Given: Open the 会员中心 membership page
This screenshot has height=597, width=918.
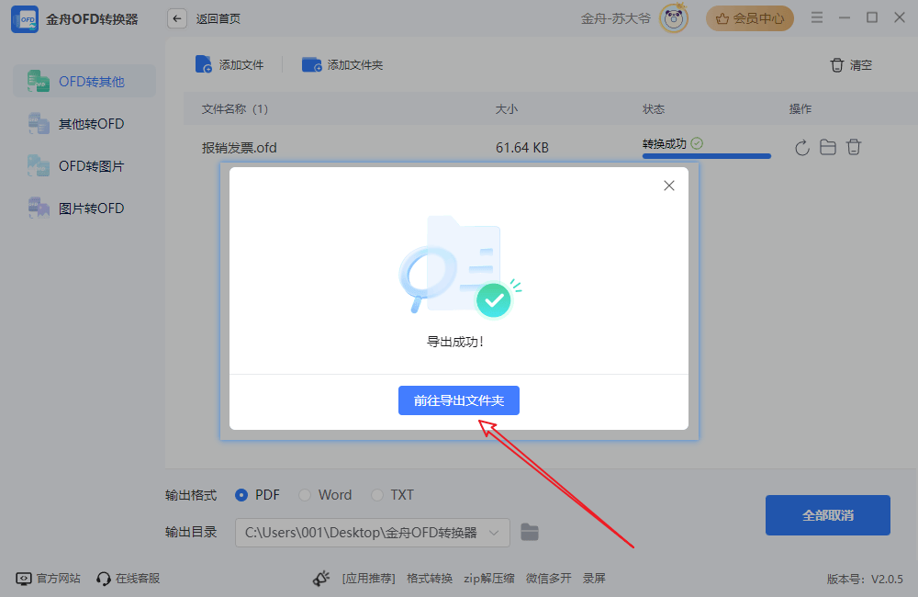Looking at the screenshot, I should click(x=750, y=17).
